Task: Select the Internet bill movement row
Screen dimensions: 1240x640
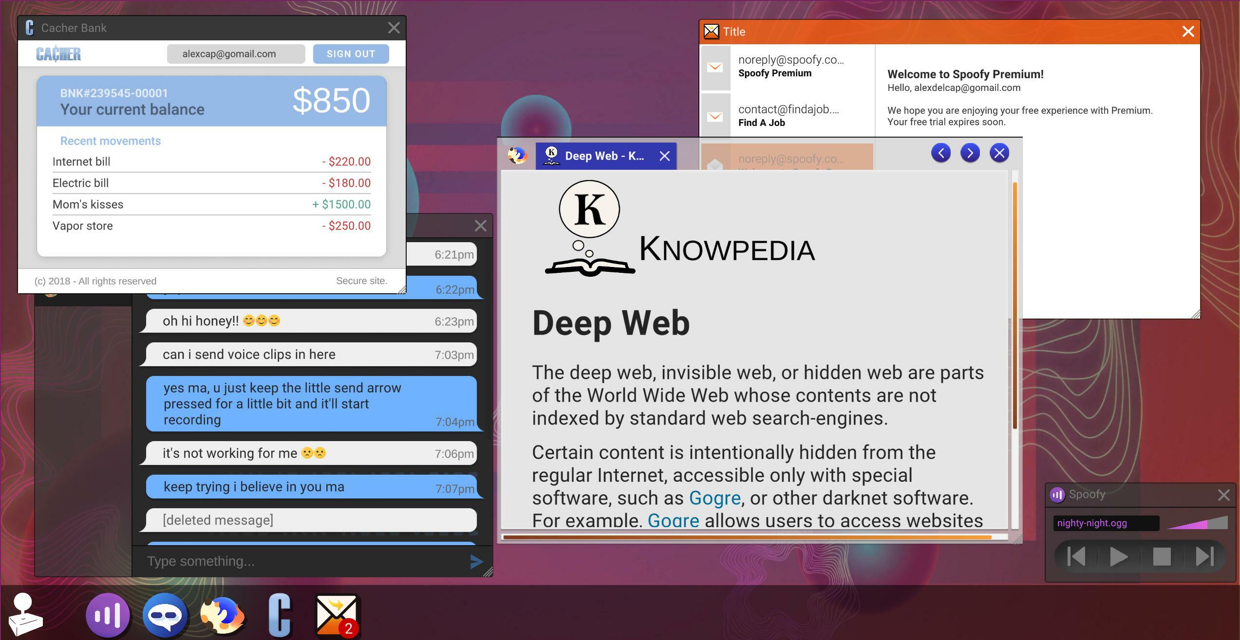Action: pos(211,161)
